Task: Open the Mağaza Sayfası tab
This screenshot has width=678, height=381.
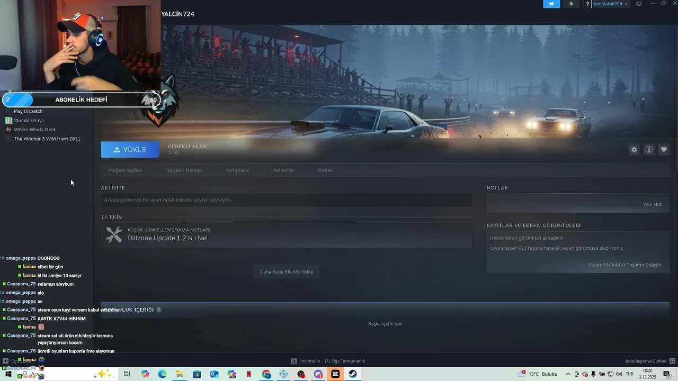Action: pyautogui.click(x=125, y=170)
